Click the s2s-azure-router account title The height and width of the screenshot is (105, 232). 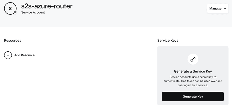click(x=47, y=6)
